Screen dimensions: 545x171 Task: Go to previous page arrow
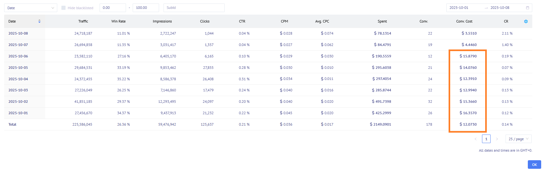(x=476, y=139)
